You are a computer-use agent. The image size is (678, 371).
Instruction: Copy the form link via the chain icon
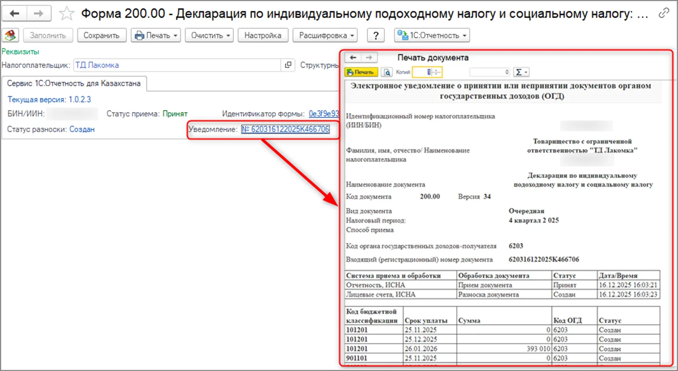(x=664, y=13)
